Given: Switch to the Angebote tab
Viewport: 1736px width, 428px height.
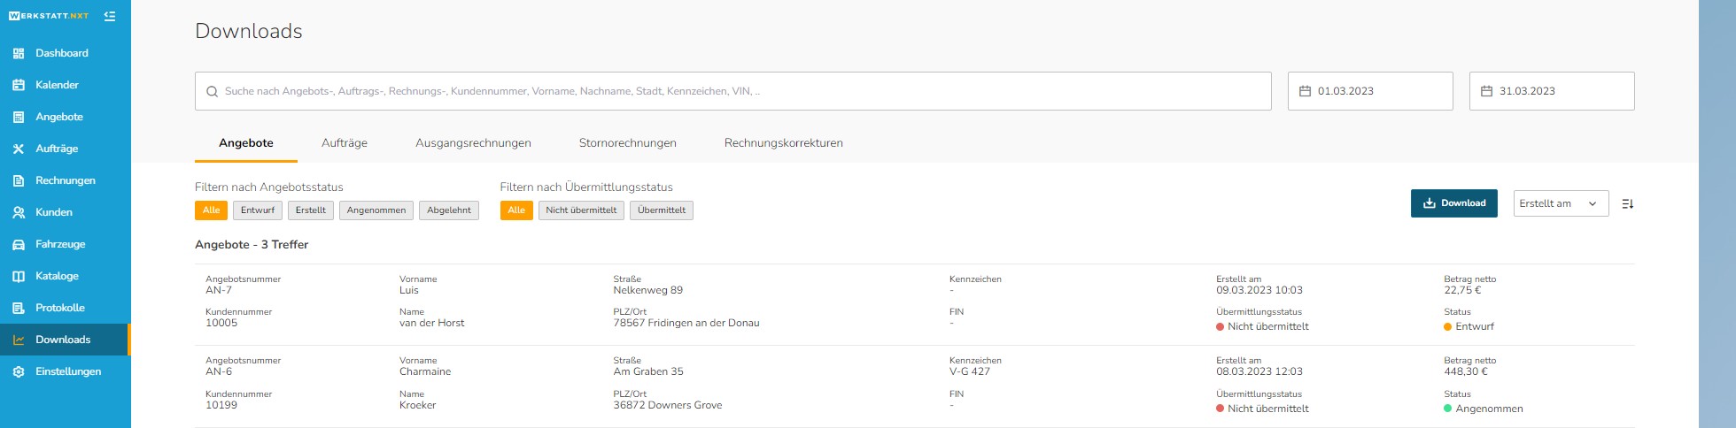Looking at the screenshot, I should 246,143.
